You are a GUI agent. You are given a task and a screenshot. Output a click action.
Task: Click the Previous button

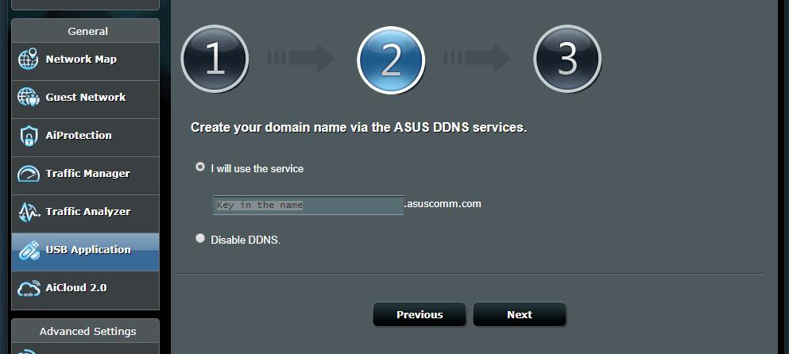click(x=420, y=314)
